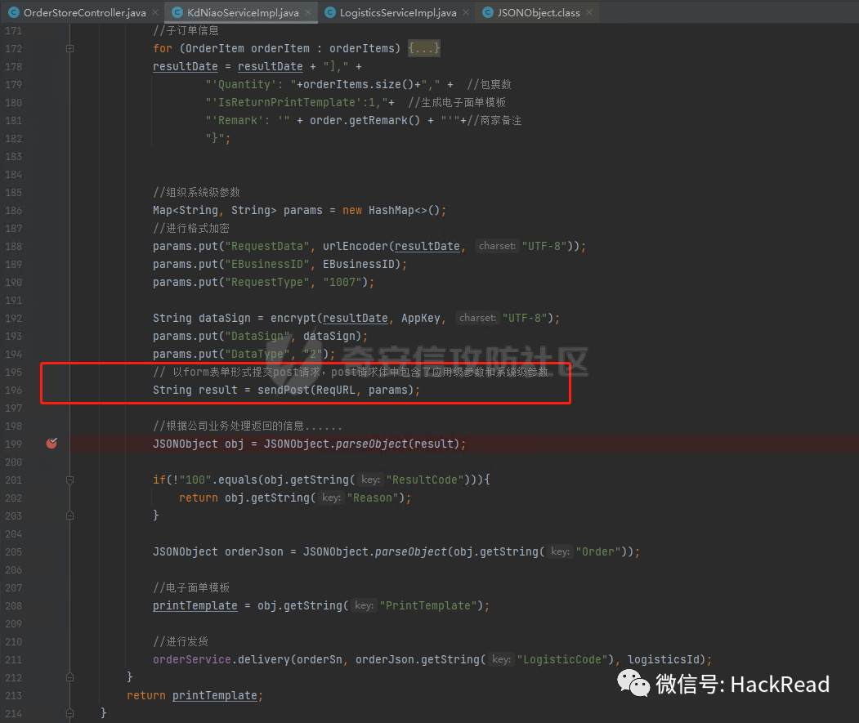Screen dimensions: 859x723
Task: Click the class icon on LogisticsServiceImpl.java tab
Action: pos(330,12)
